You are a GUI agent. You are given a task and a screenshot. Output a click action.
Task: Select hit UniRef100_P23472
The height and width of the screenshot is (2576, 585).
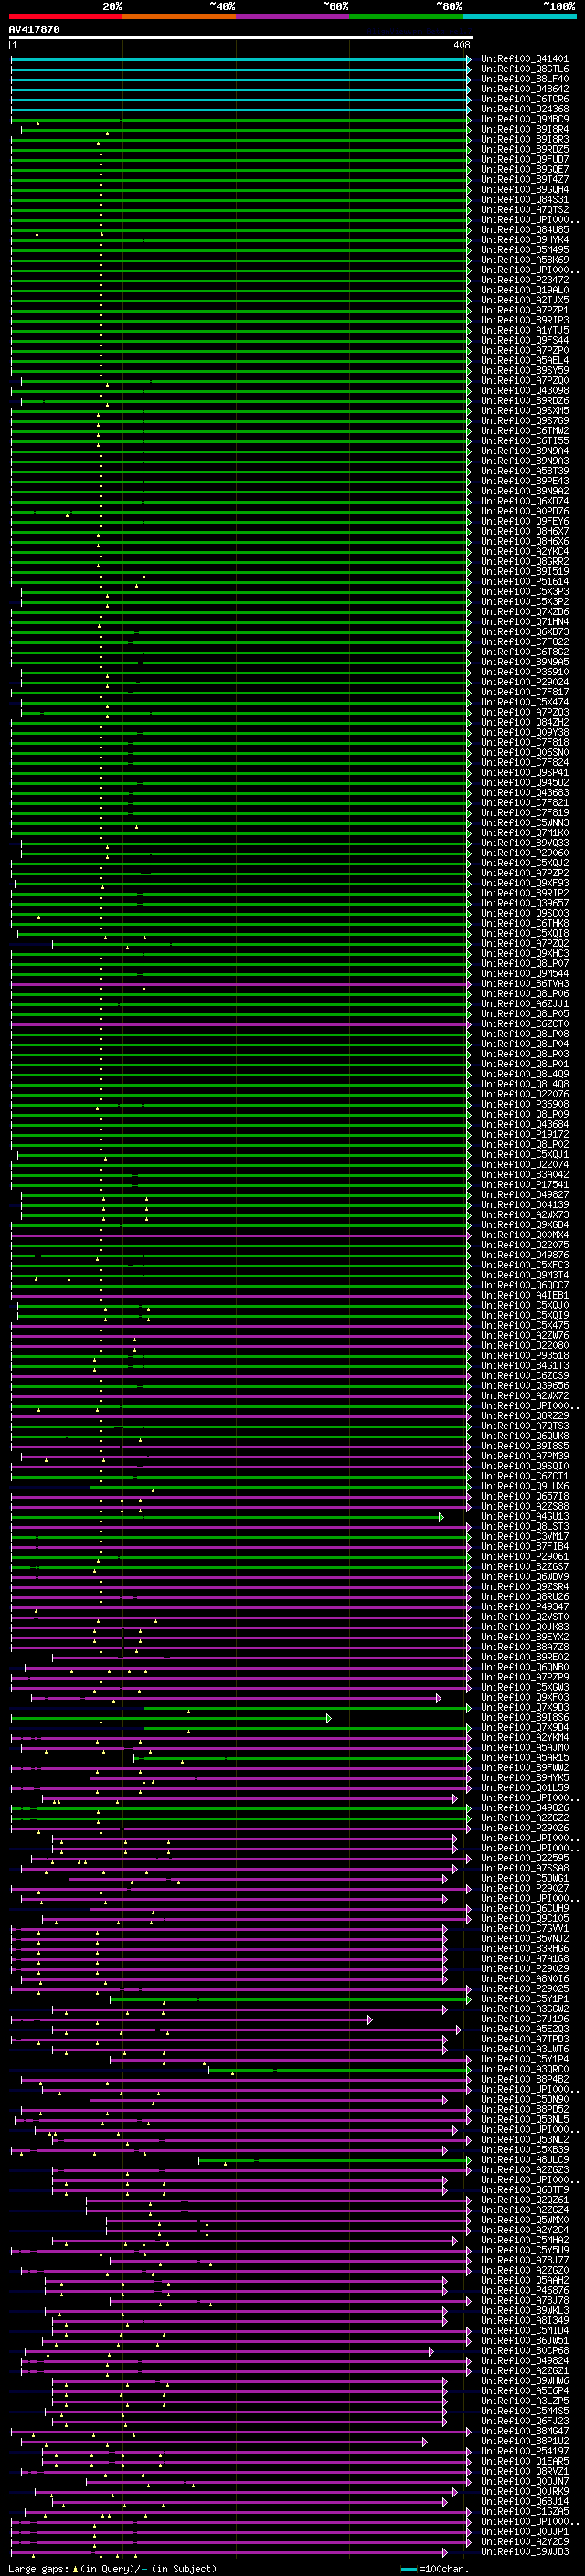pos(524,280)
